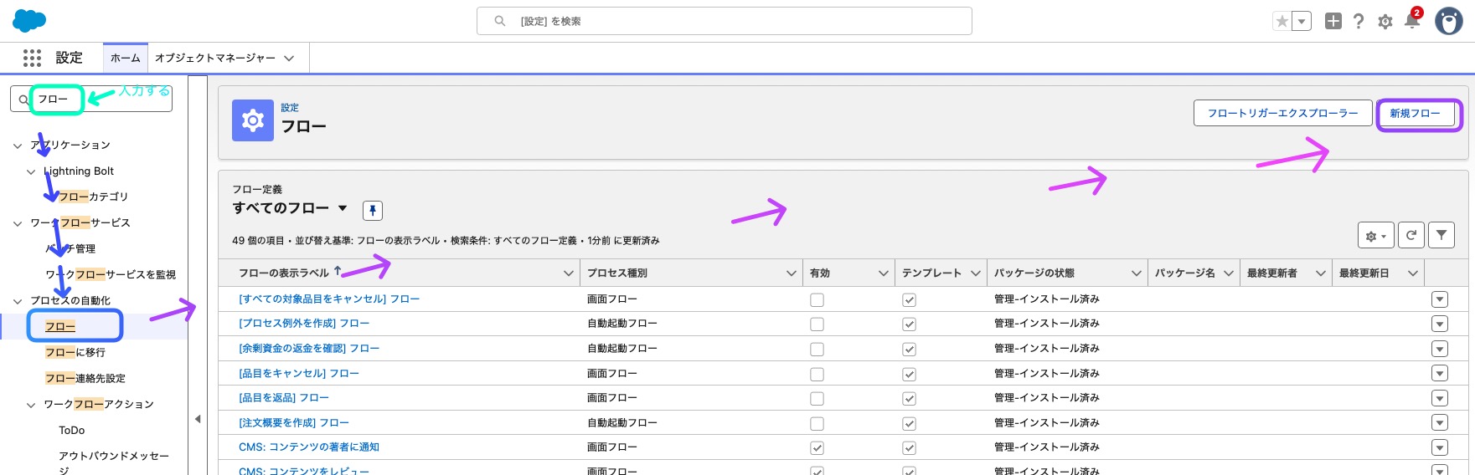Click the global actions plus icon
The height and width of the screenshot is (475, 1475).
click(1333, 22)
